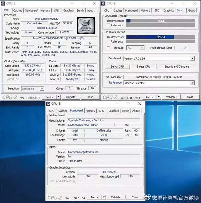Click Tools button in Mainboard window
This screenshot has width=201, height=203.
coord(94,197)
